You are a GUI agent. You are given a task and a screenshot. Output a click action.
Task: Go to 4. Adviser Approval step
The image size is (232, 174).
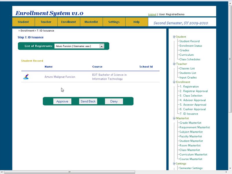(x=193, y=100)
